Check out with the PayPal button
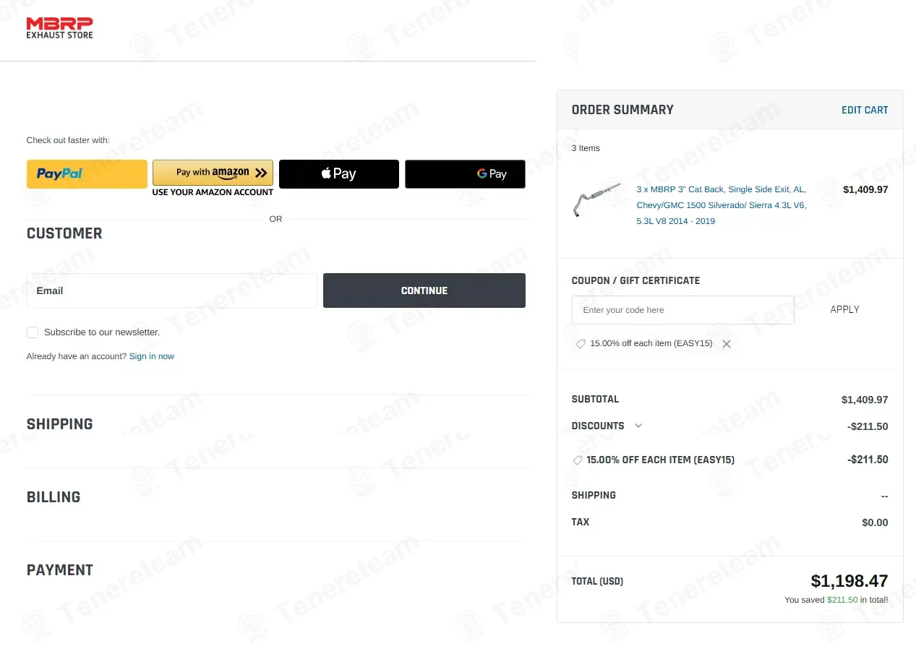Screen dimensions: 916x654 pos(87,174)
